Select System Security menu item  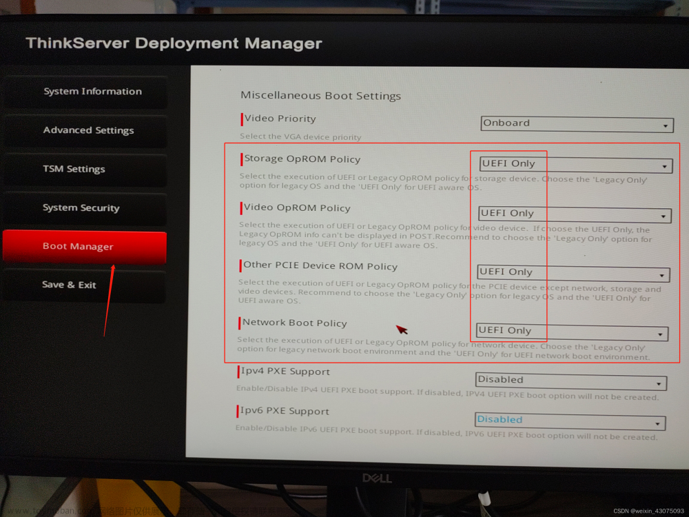point(86,208)
